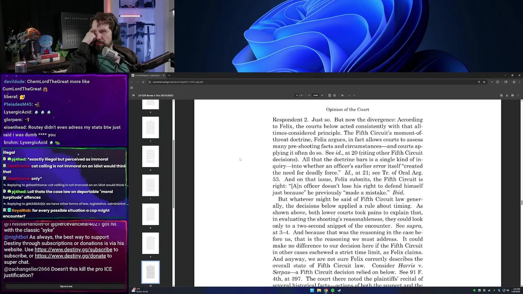Open page 4 thumbnail in sidebar
Viewport: 523px width, 294px height.
pyautogui.click(x=150, y=104)
